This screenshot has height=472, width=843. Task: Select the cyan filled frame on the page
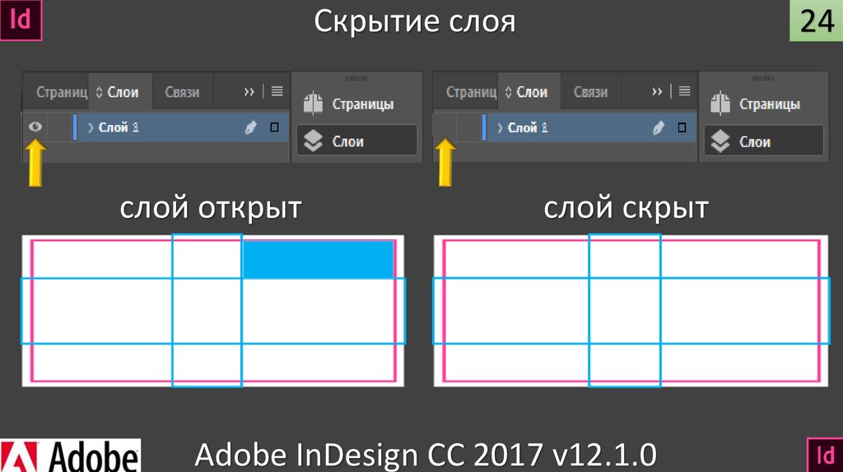point(318,259)
